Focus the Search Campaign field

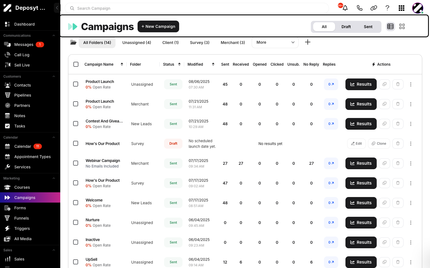(197, 8)
